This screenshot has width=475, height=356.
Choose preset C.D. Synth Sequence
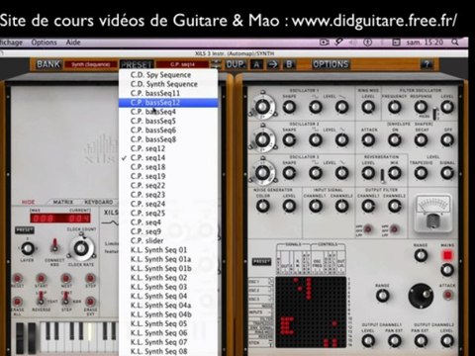(168, 84)
